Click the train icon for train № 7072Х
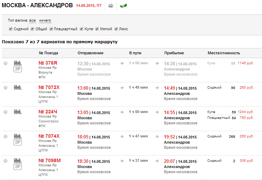The height and width of the screenshot is (180, 262). point(17,88)
